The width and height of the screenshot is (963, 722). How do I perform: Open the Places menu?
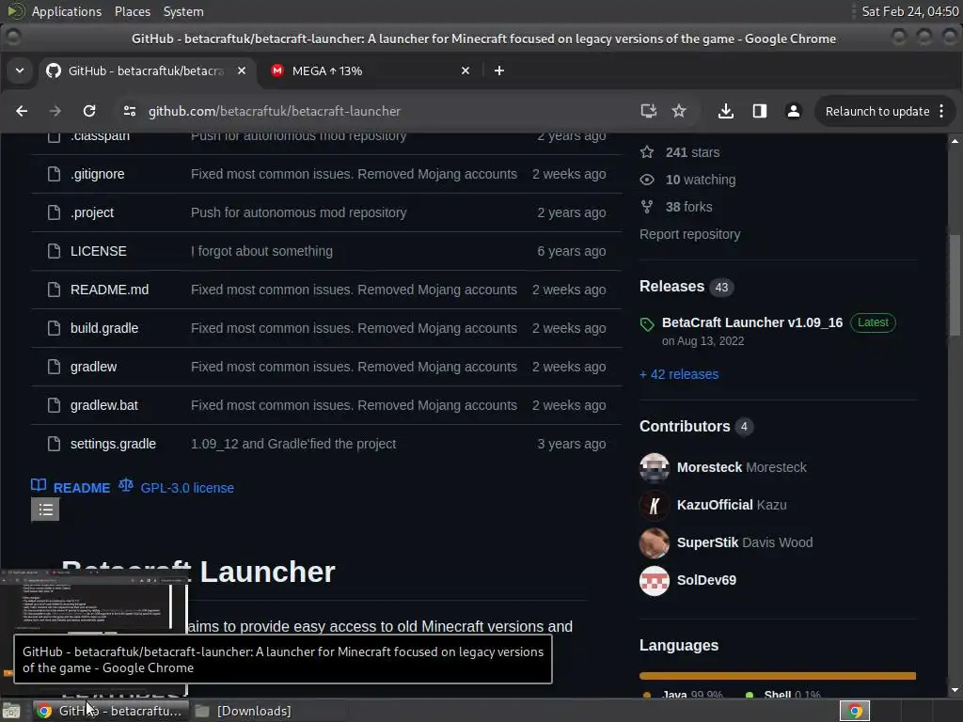point(133,11)
